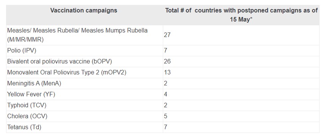Select the postponed campaigns column header

point(242,15)
